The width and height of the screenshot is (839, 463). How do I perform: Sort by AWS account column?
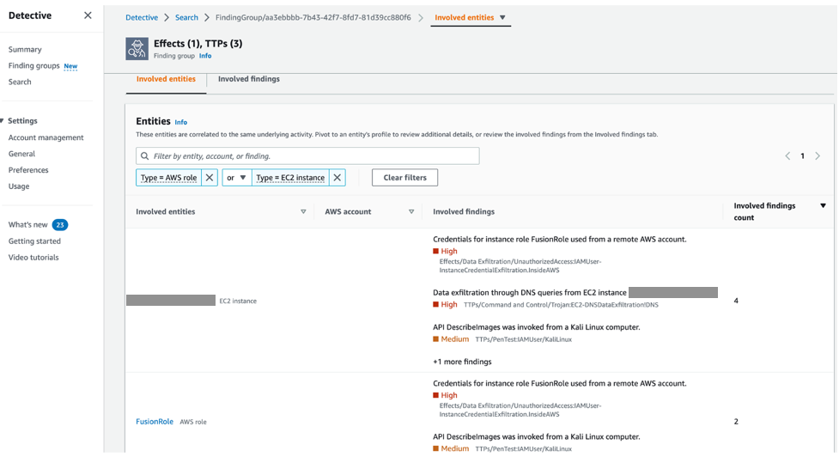pos(411,212)
